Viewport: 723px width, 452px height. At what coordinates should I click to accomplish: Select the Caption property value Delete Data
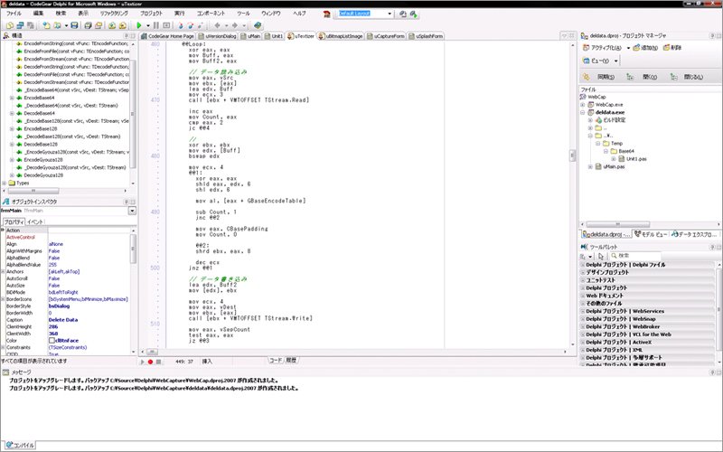pyautogui.click(x=63, y=320)
